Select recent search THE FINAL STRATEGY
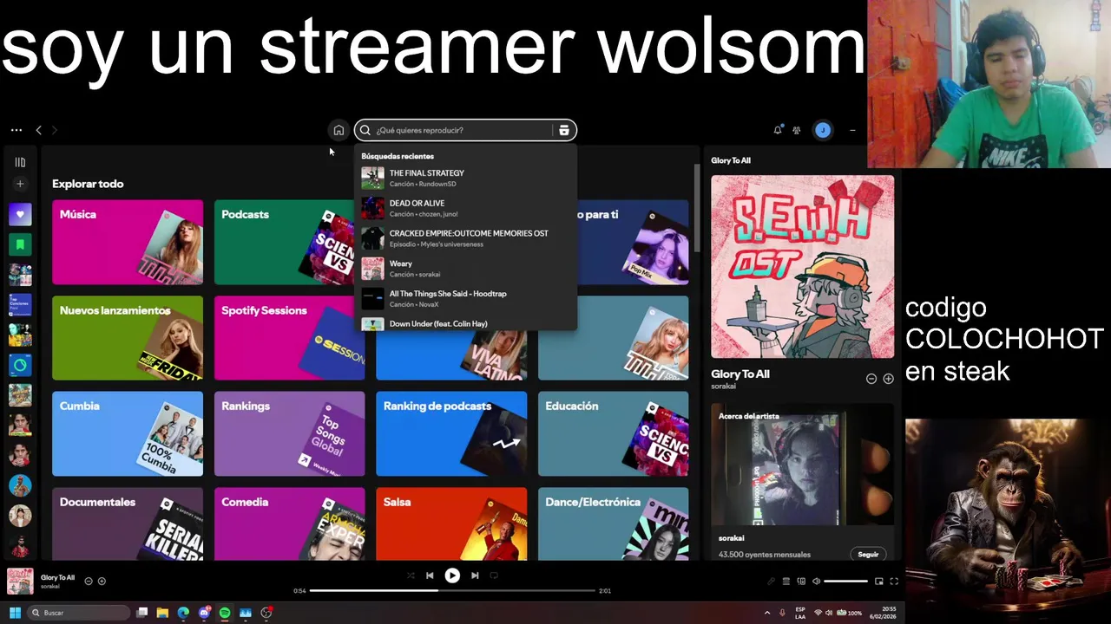This screenshot has width=1111, height=624. point(465,178)
